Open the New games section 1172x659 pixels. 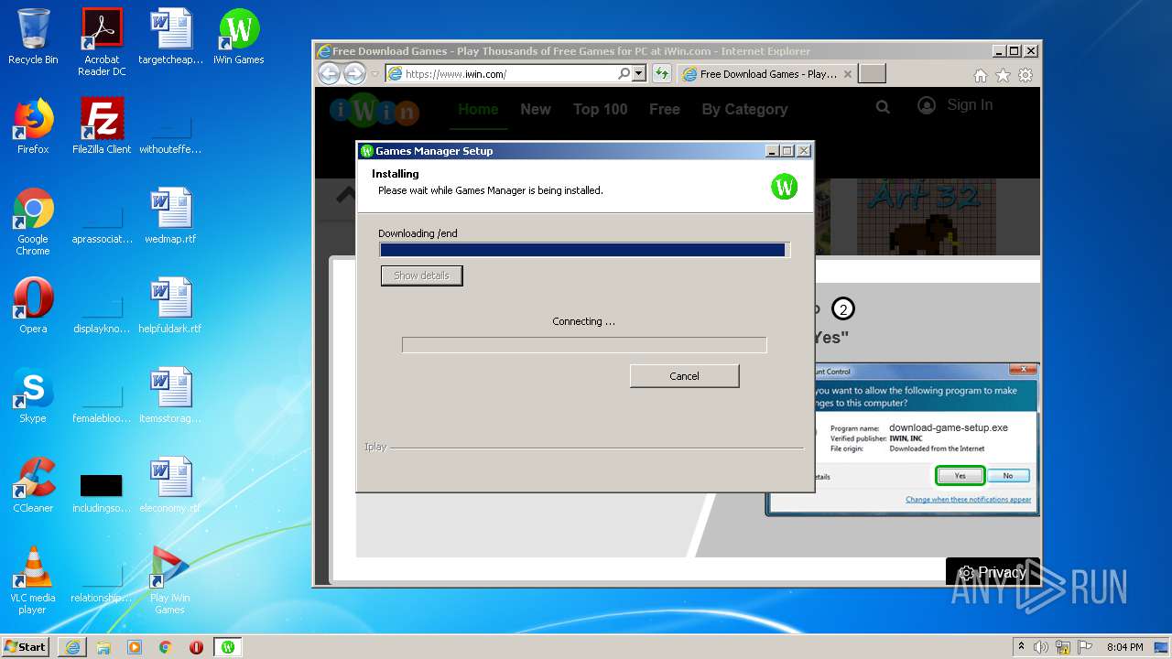coord(536,109)
